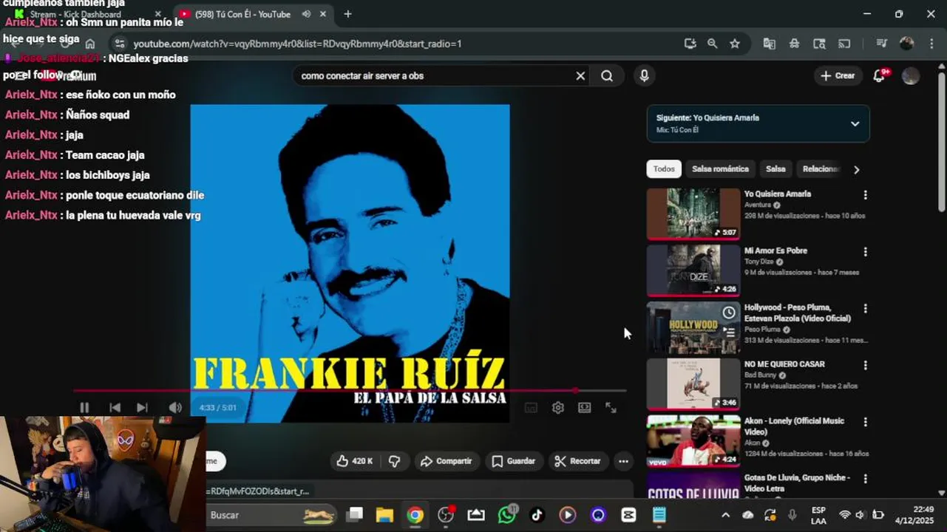Mute the video player volume

click(x=174, y=408)
